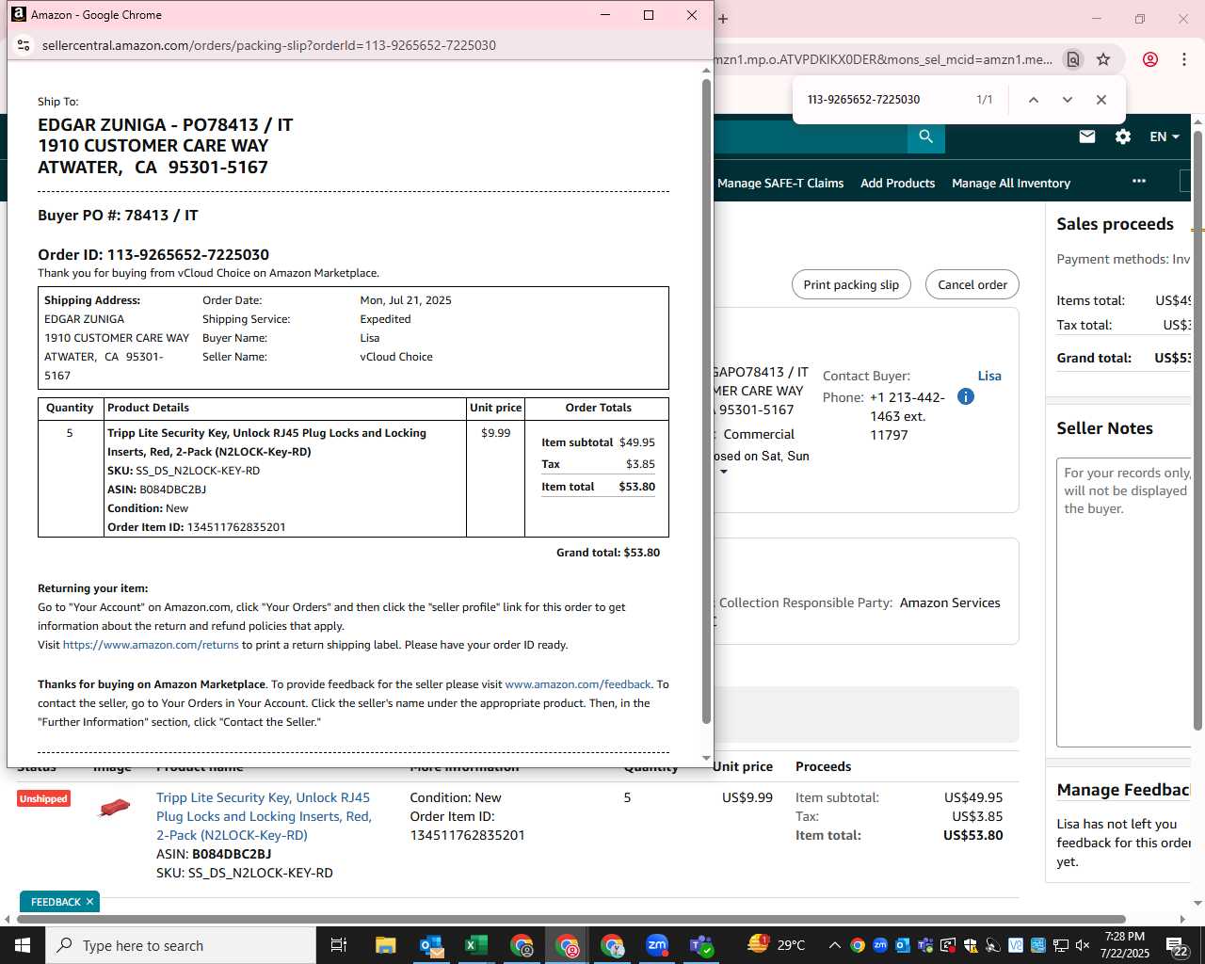Click the volume muted icon in system tray
This screenshot has height=964, width=1205.
coord(1083,945)
